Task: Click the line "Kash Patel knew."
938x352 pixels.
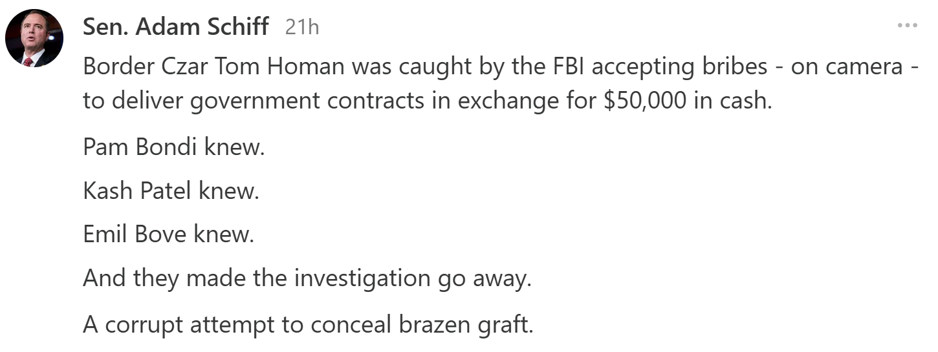Action: [171, 192]
